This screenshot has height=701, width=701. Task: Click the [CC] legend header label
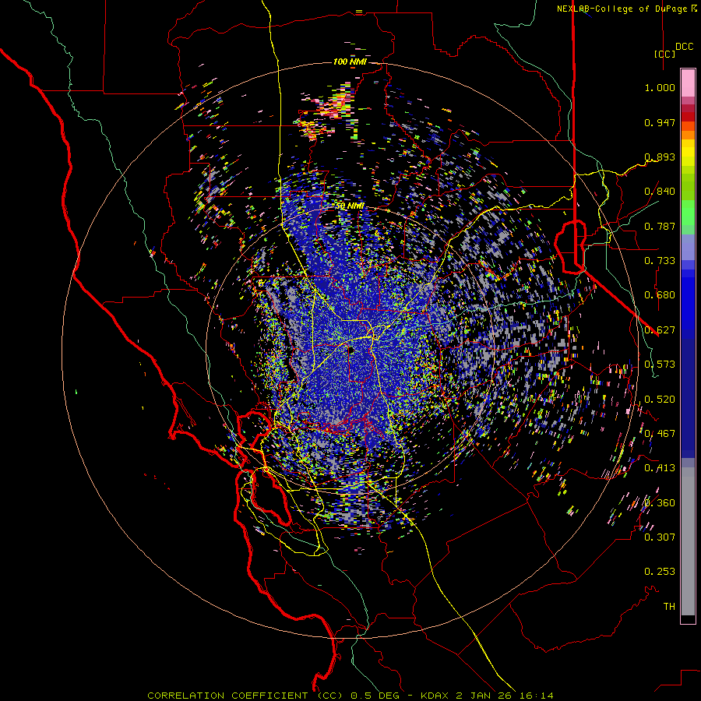coord(665,54)
